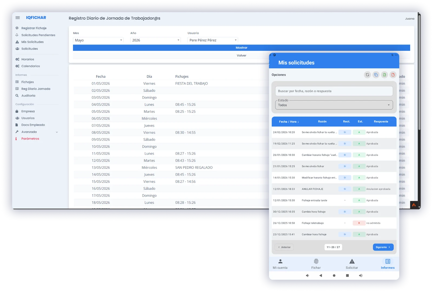Sort by Fecha / Hora column header
The width and height of the screenshot is (433, 292).
[289, 122]
